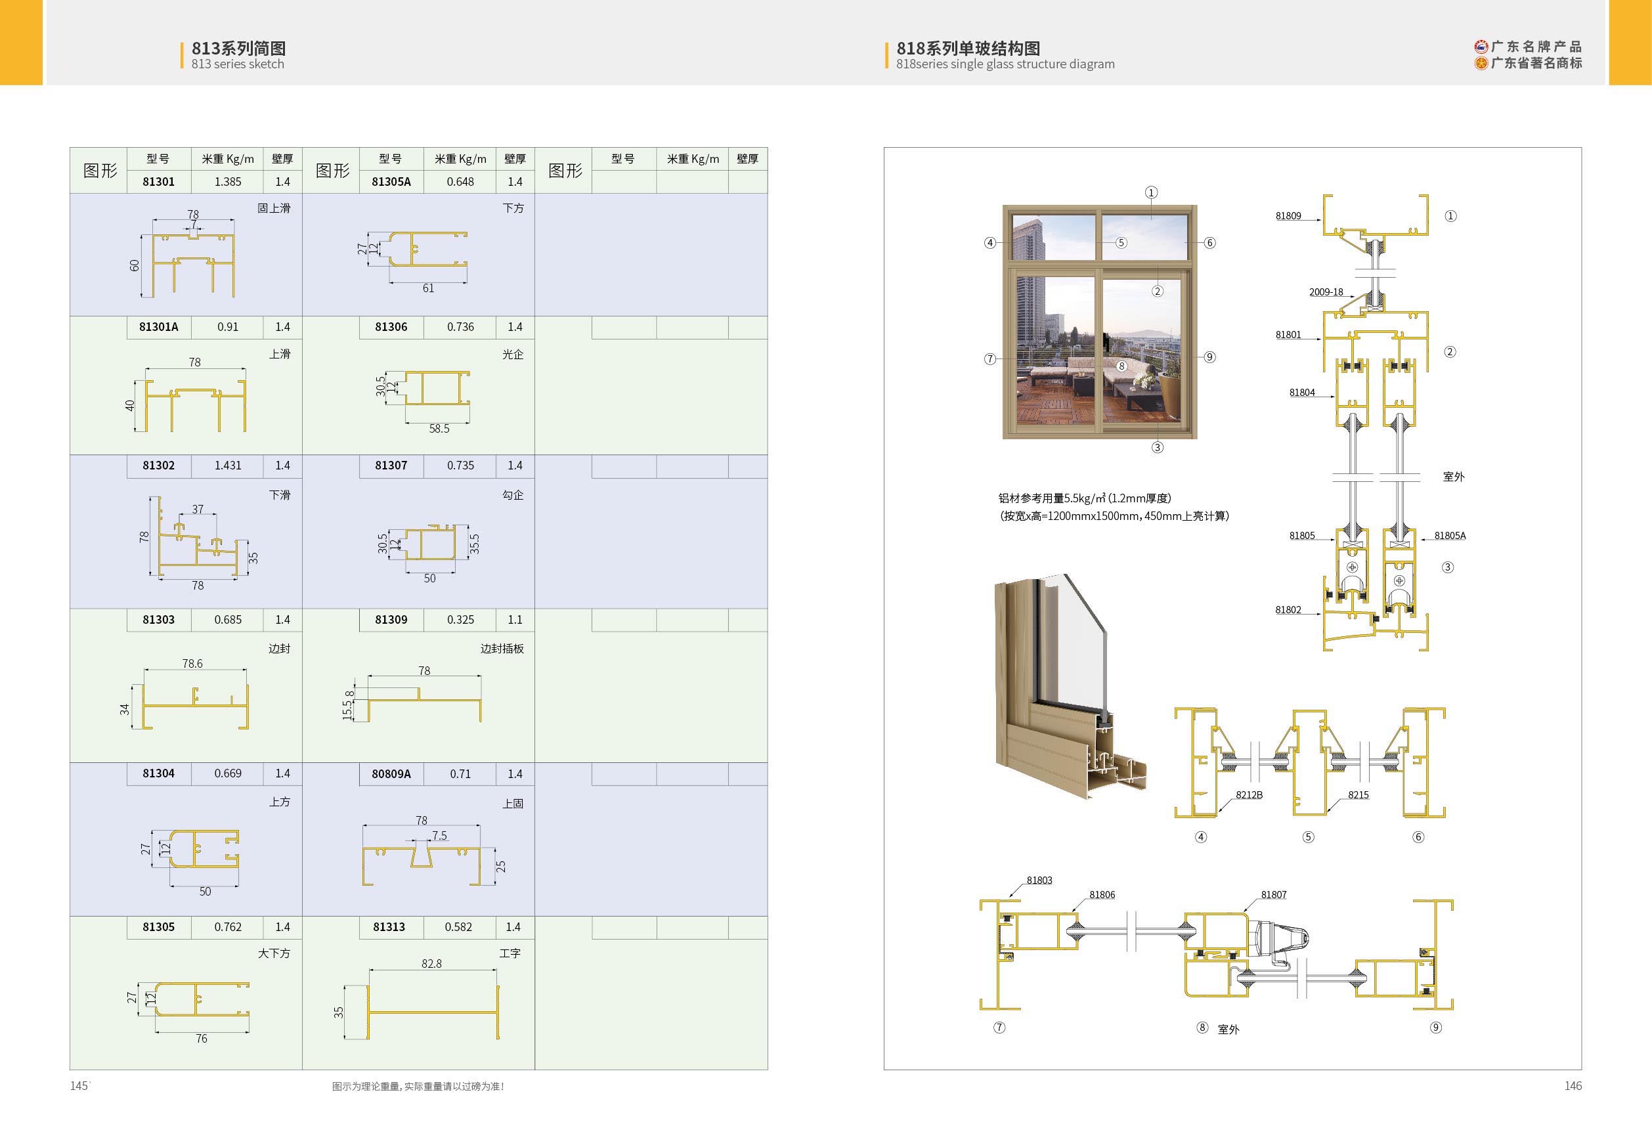Click the sliding window photo
The height and width of the screenshot is (1128, 1652).
1100,322
